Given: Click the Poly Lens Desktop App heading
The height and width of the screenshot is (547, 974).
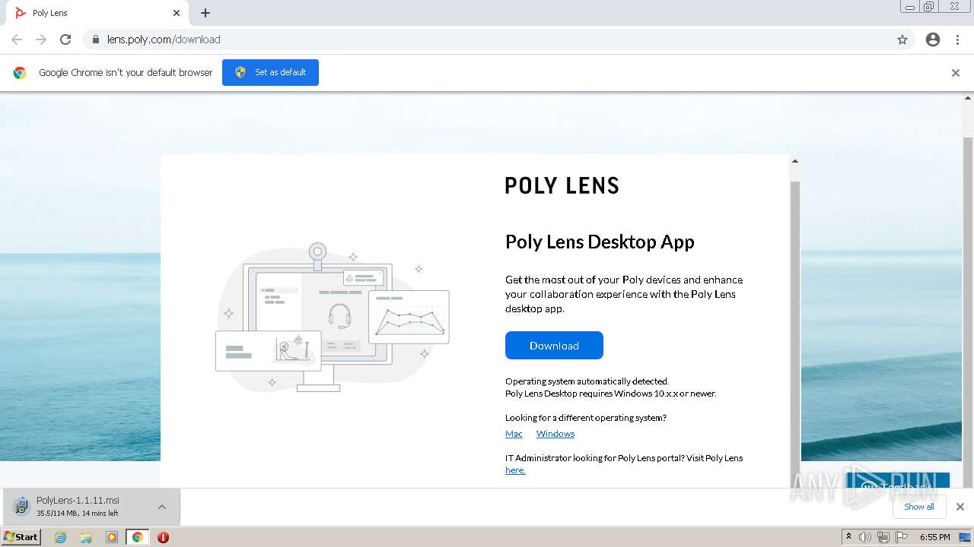Looking at the screenshot, I should pyautogui.click(x=600, y=242).
